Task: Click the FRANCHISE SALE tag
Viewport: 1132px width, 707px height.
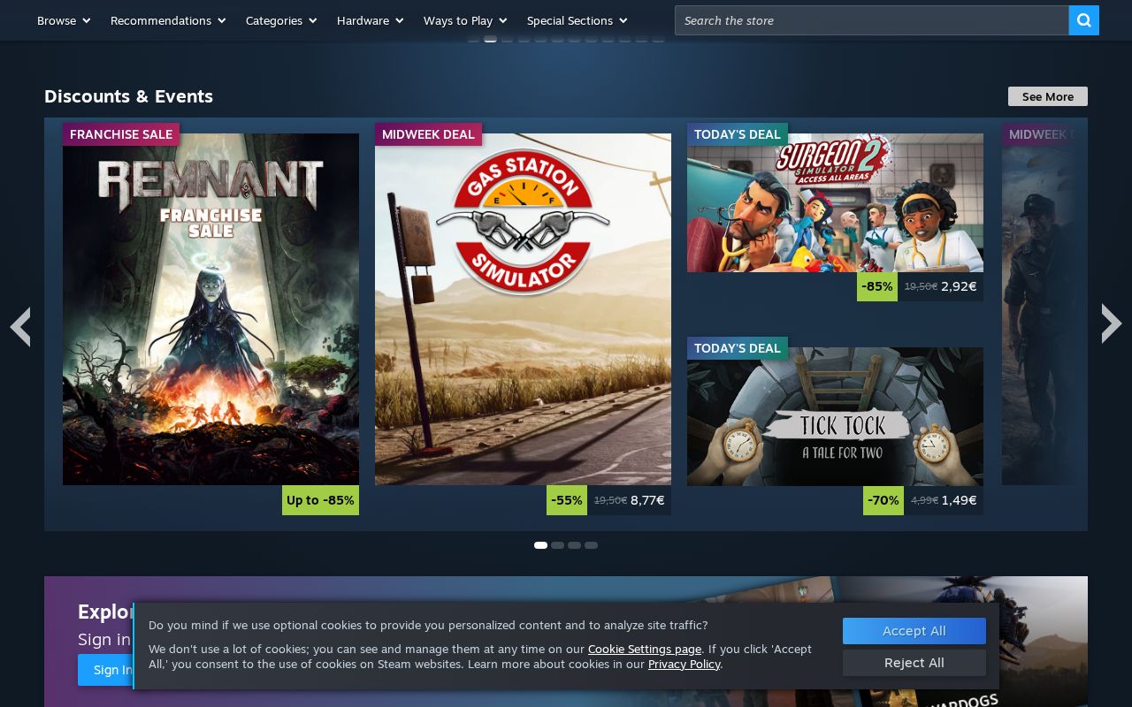Action: coord(121,134)
